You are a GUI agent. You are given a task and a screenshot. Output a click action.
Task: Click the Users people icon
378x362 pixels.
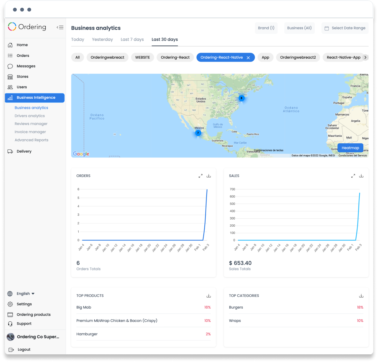pos(10,87)
